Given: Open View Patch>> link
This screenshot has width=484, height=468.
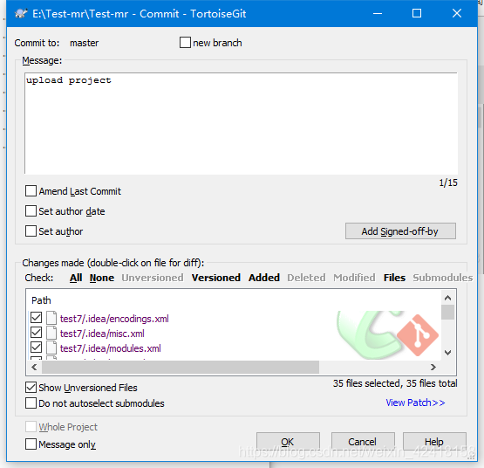Looking at the screenshot, I should coord(415,403).
